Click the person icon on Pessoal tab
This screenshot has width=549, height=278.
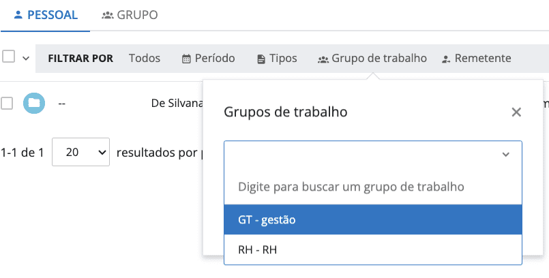pos(18,15)
